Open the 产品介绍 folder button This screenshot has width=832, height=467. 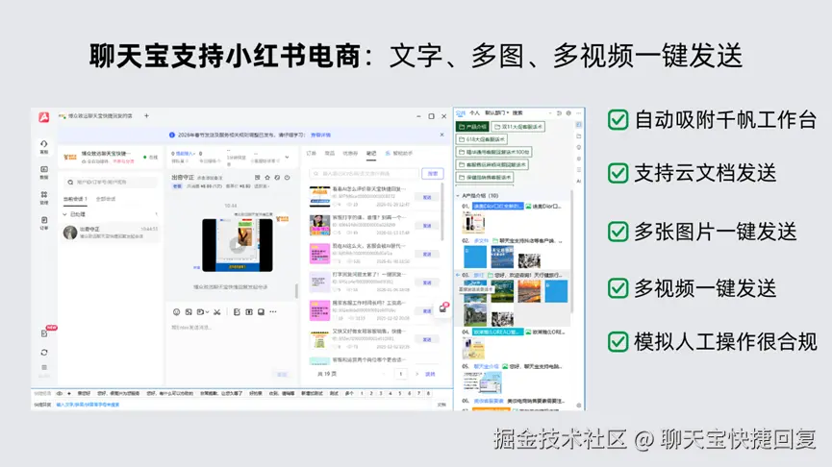pos(472,127)
